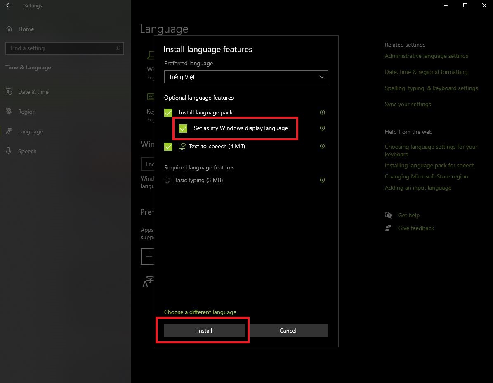Open Sync your settings link

point(408,104)
